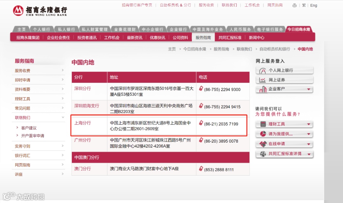Click the 个人网上银行 lock icon
Screen dimensions: 343x203
(x=263, y=71)
